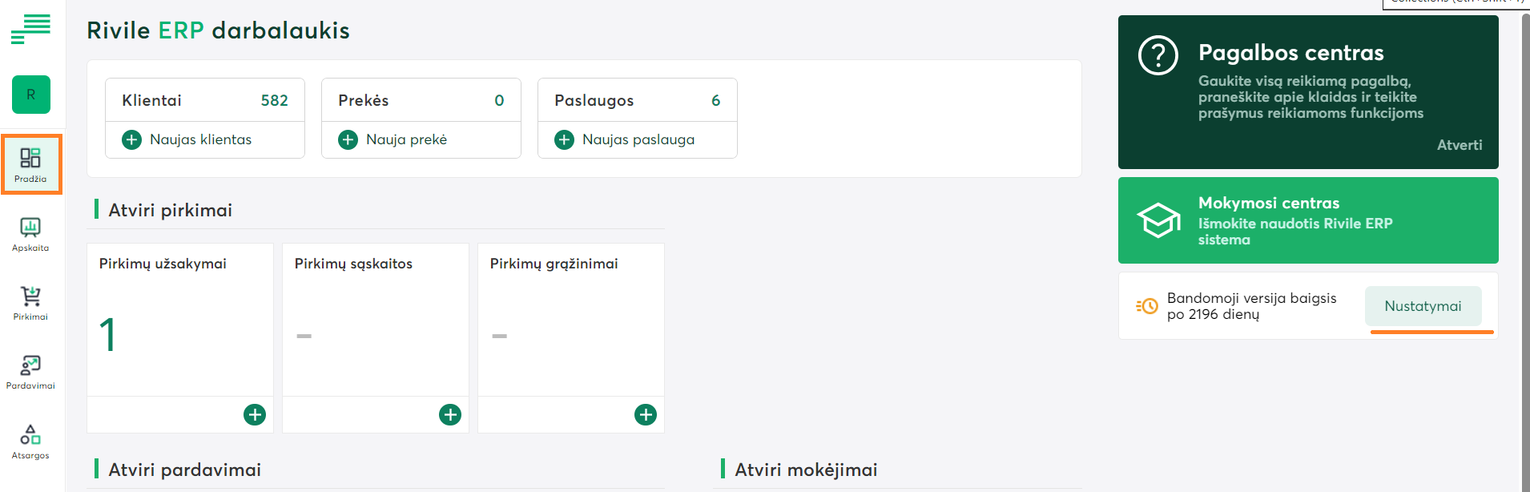Click plus icon for Naujas paslauga

564,140
